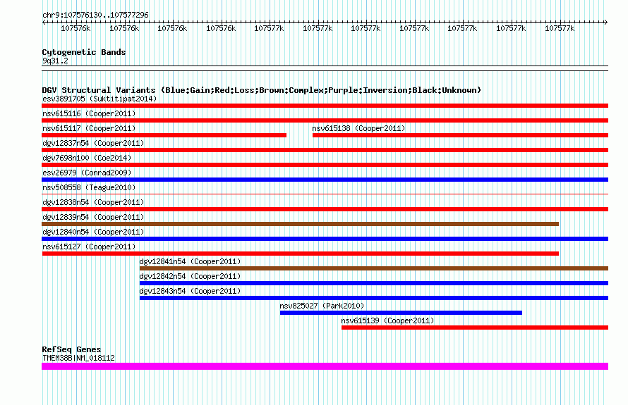
Task: Click the last 107577k ruler tick label
Action: pos(560,28)
